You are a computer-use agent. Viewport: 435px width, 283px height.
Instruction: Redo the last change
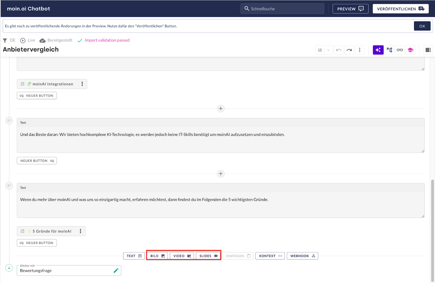pos(349,50)
